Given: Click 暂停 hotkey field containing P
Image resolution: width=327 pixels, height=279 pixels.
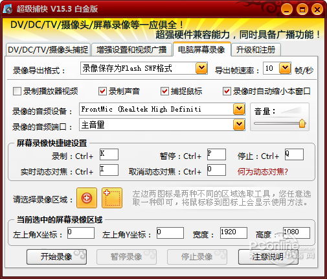Looking at the screenshot, I should [x=216, y=154].
